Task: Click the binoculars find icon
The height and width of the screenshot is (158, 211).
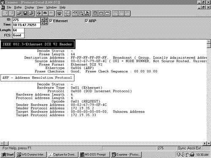Action: point(45,13)
